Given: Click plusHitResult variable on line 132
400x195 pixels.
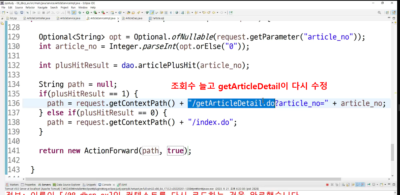Looking at the screenshot, I should (x=82, y=65).
